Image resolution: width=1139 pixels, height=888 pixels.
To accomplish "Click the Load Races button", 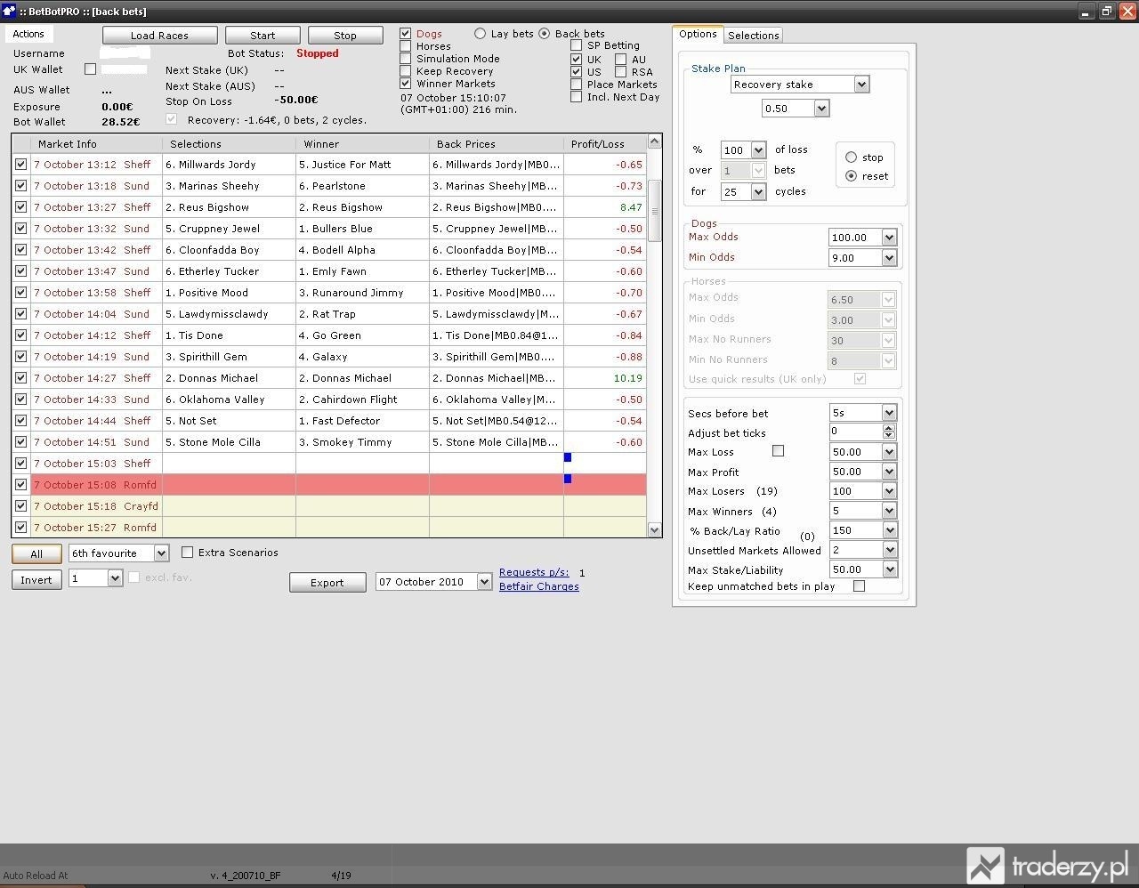I will coord(160,36).
